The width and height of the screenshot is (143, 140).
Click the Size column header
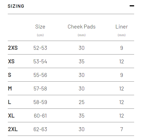40,27
